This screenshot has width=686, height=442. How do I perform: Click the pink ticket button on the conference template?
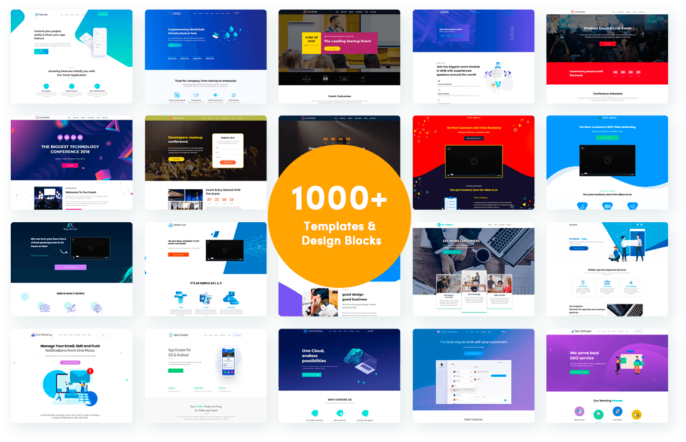(x=70, y=165)
